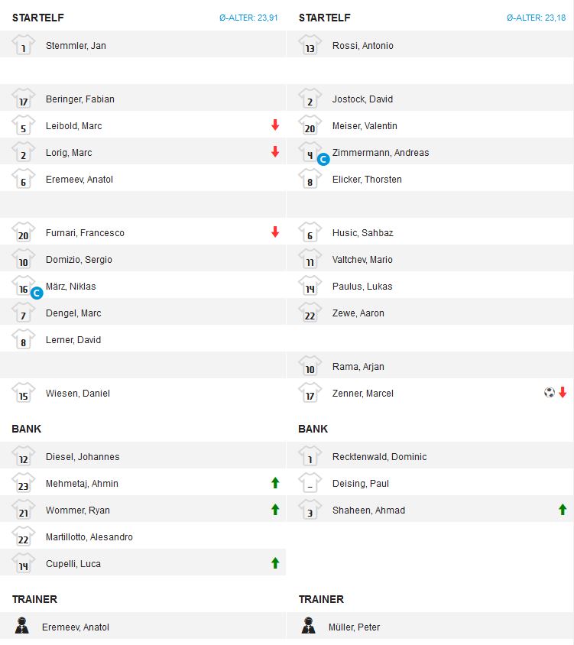The height and width of the screenshot is (645, 574).
Task: Click the red arrow next to Lorig, Marc
Action: click(x=275, y=152)
